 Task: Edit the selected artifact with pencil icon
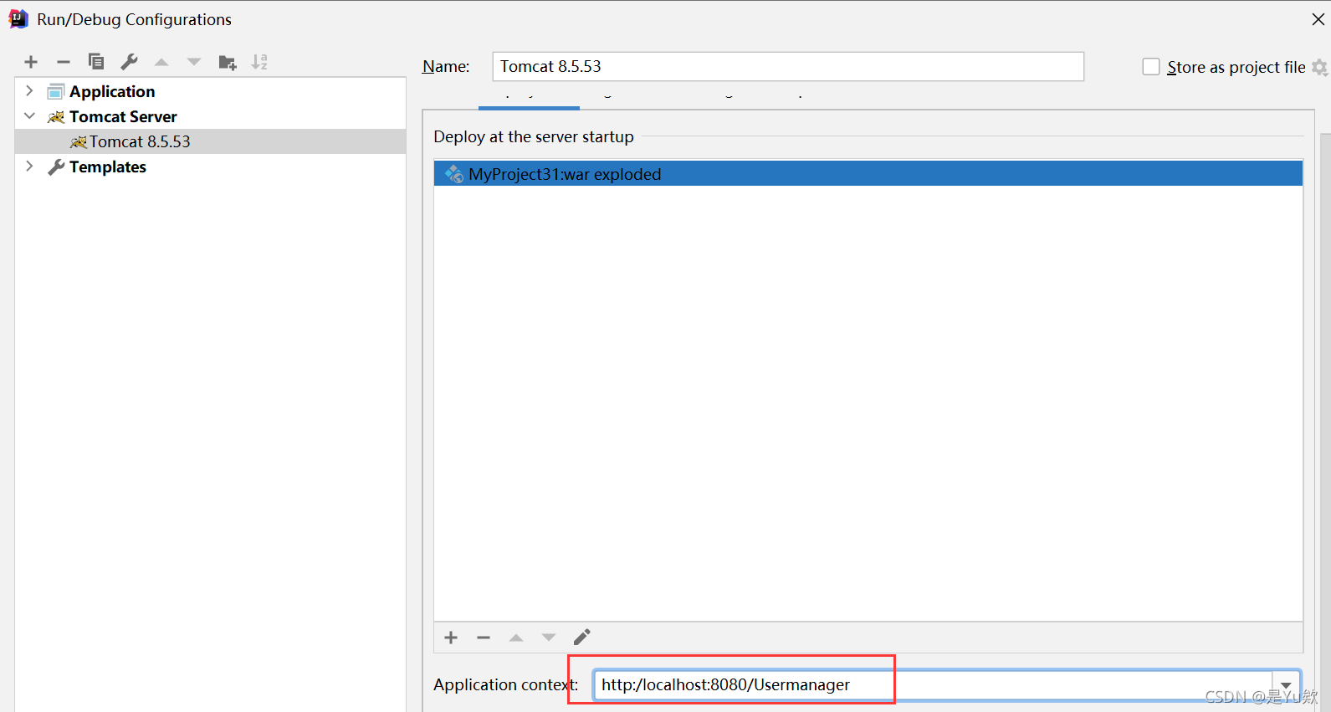point(582,637)
